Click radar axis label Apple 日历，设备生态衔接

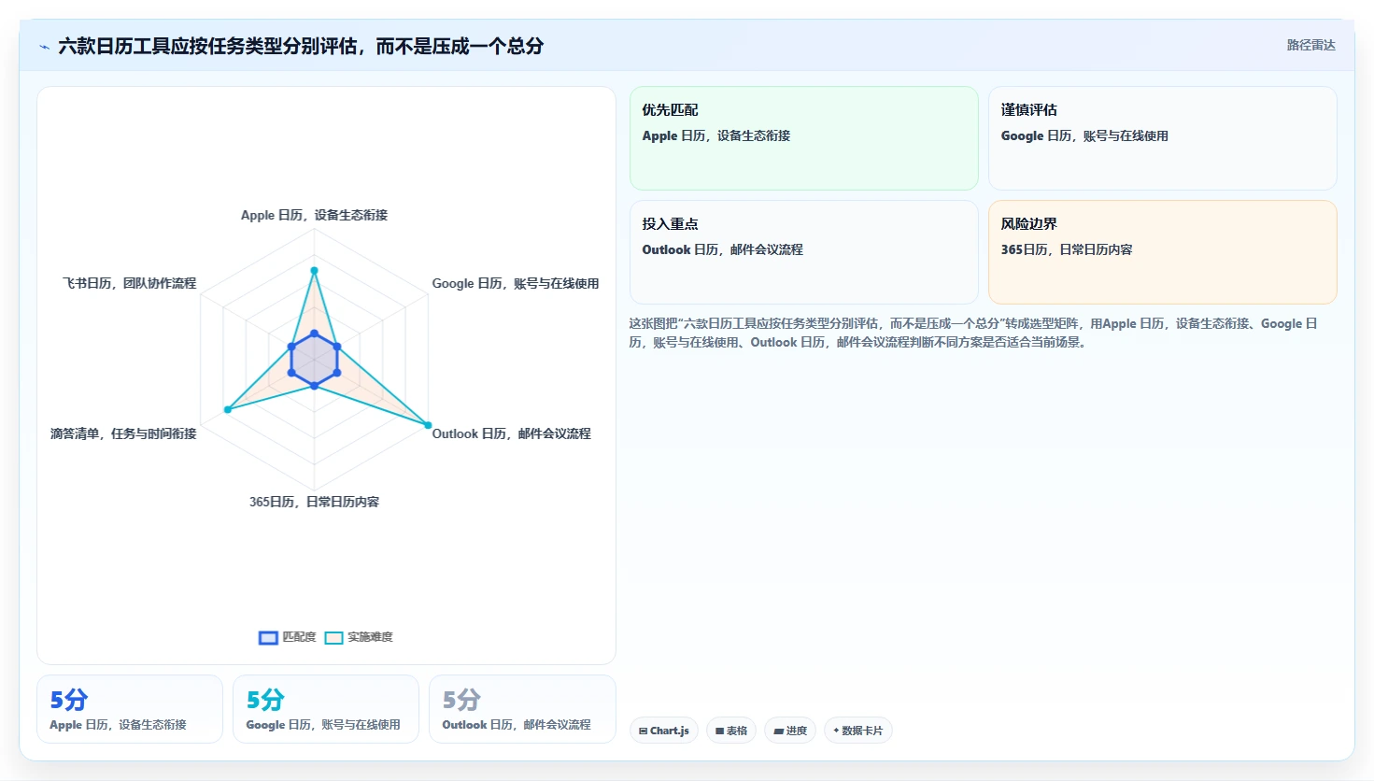pyautogui.click(x=314, y=215)
